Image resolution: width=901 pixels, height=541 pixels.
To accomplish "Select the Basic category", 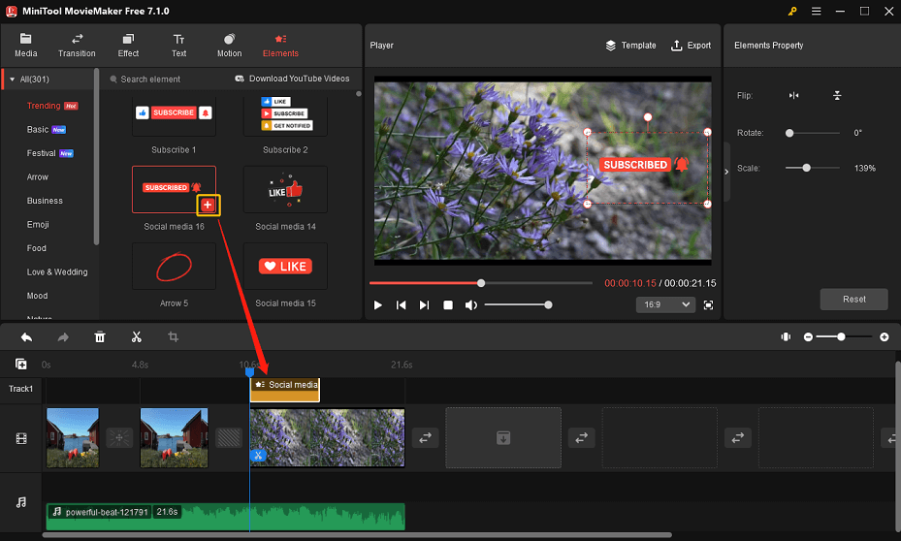I will pos(38,129).
